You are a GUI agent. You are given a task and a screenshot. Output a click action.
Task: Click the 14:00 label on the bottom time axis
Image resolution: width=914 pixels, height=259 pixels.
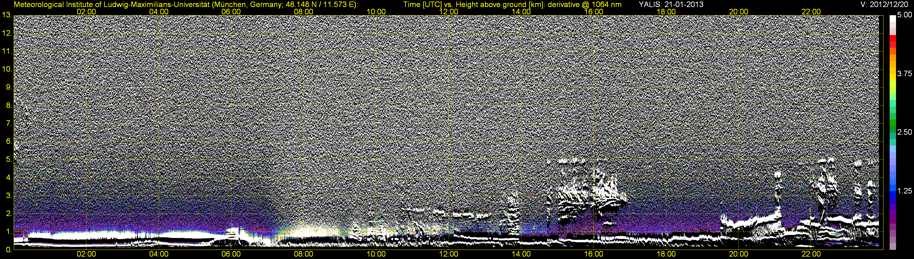pos(521,254)
